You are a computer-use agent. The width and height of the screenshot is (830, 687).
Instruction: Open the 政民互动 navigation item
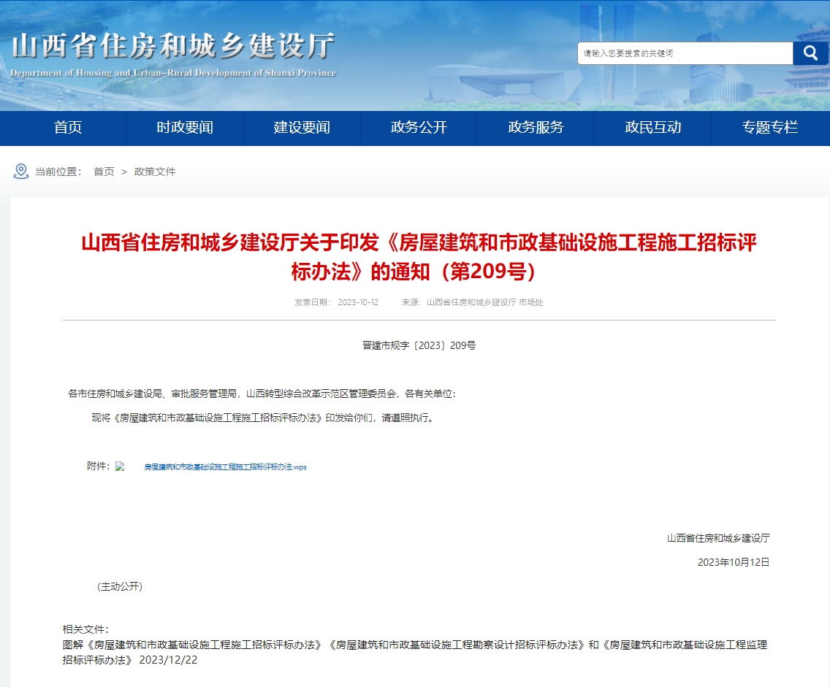click(652, 128)
